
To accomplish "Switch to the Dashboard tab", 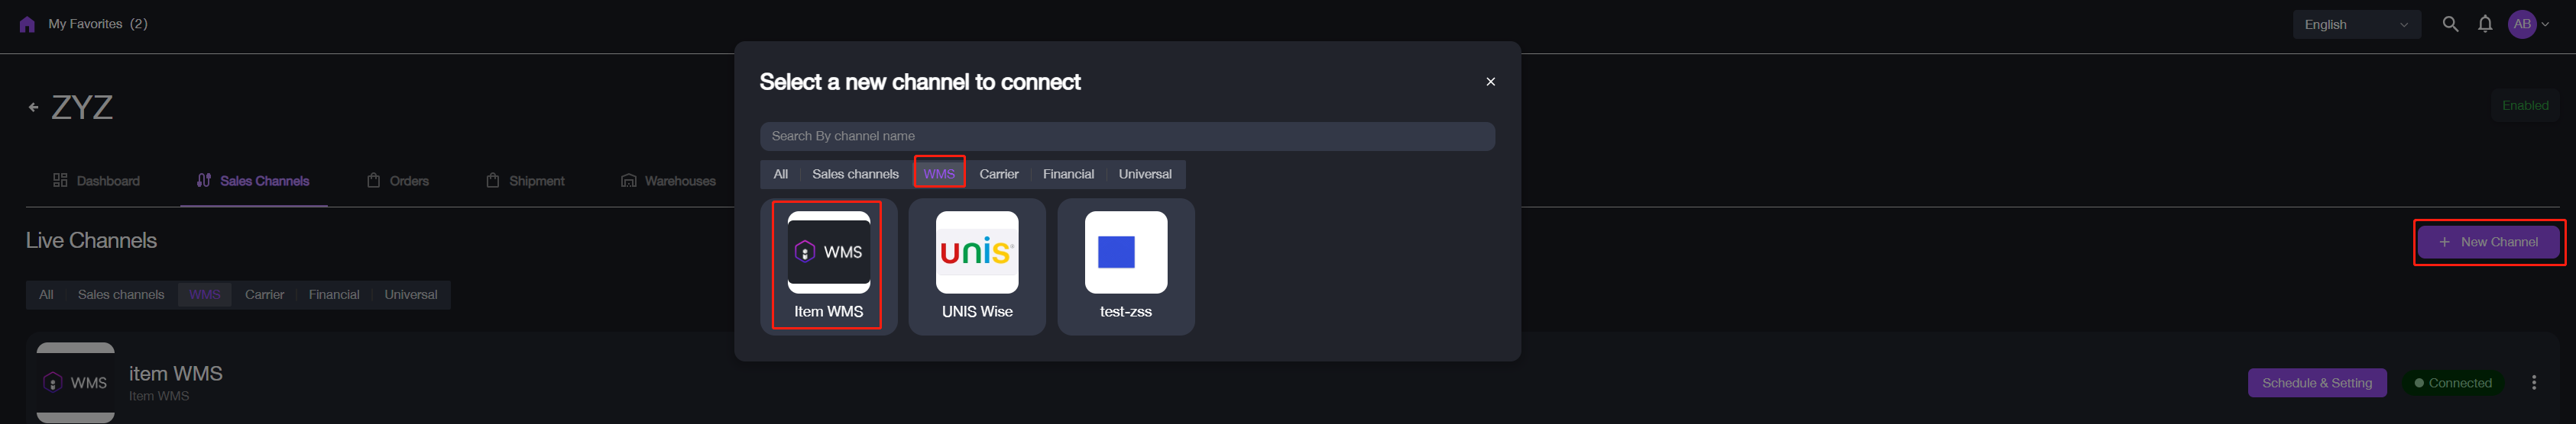I will point(96,181).
